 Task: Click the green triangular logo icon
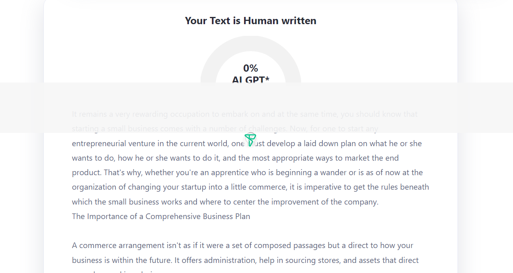click(x=250, y=140)
